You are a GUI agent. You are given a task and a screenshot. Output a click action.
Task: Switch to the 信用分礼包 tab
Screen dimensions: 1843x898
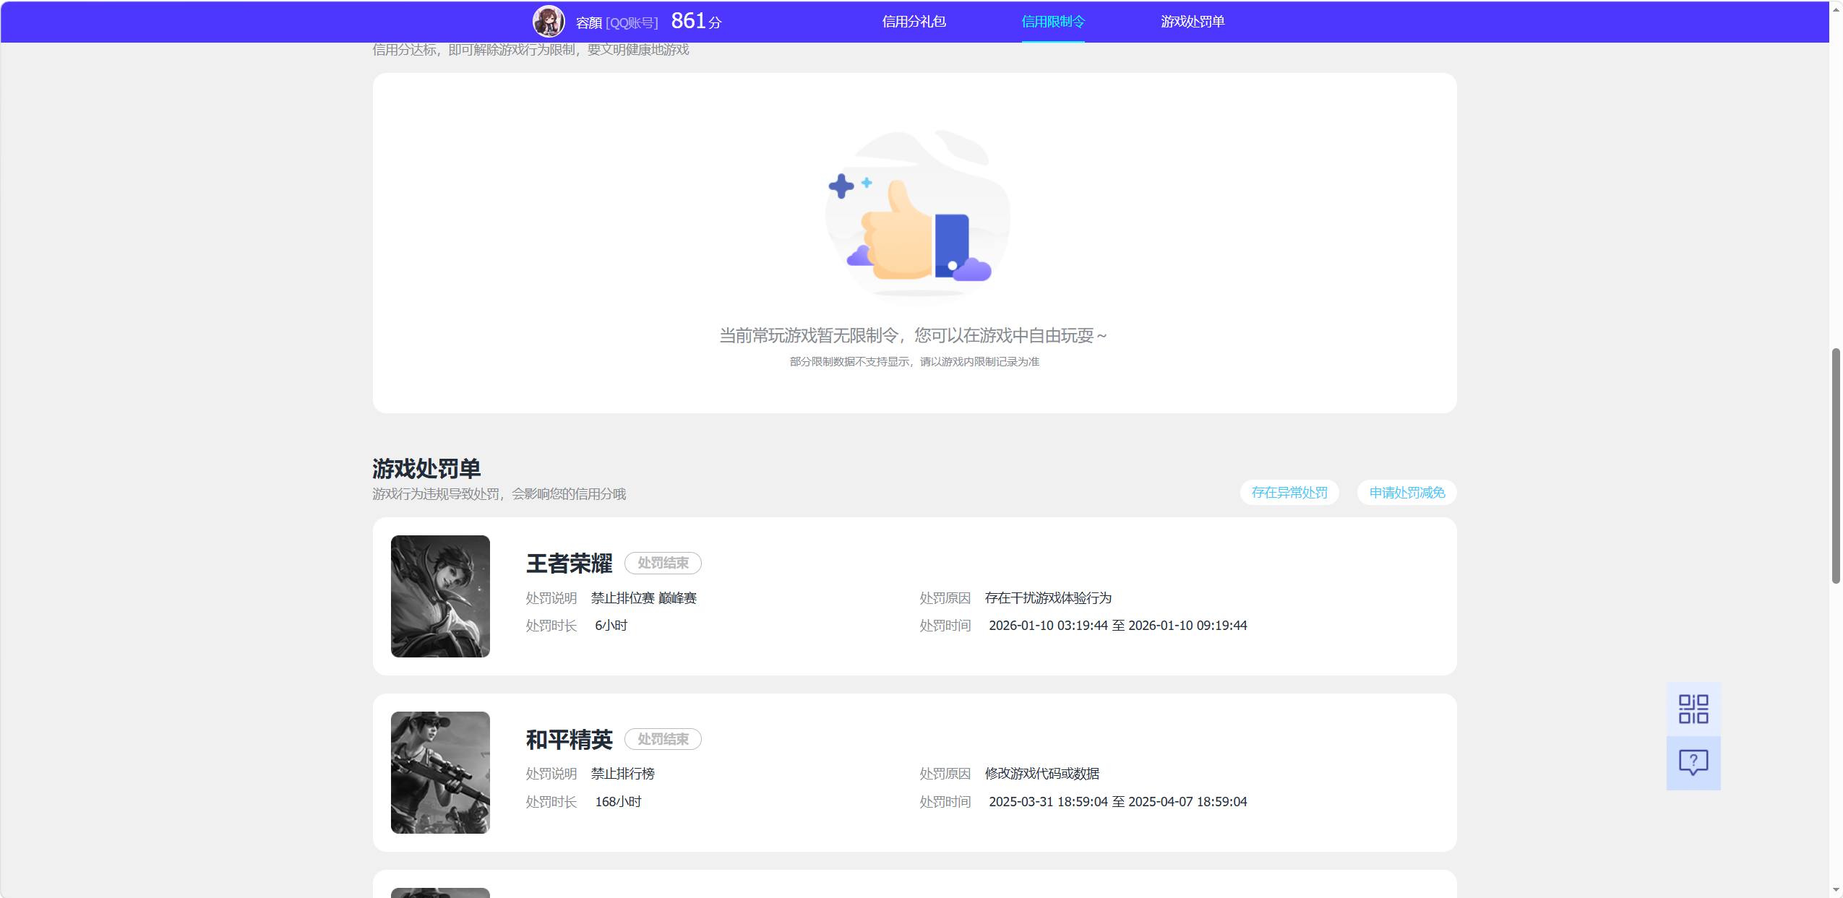click(x=914, y=22)
